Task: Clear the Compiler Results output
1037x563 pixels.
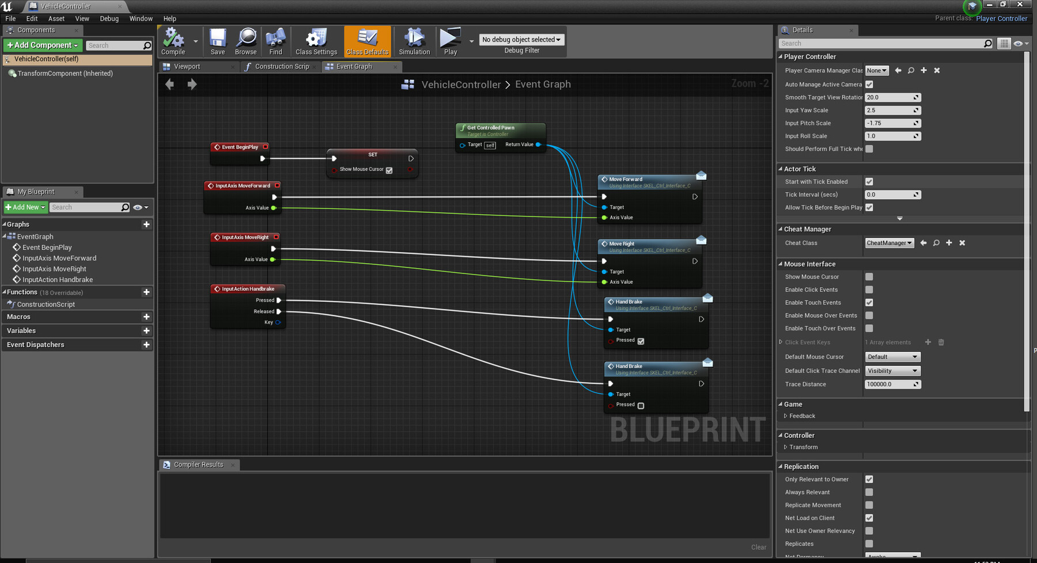Action: (x=759, y=547)
